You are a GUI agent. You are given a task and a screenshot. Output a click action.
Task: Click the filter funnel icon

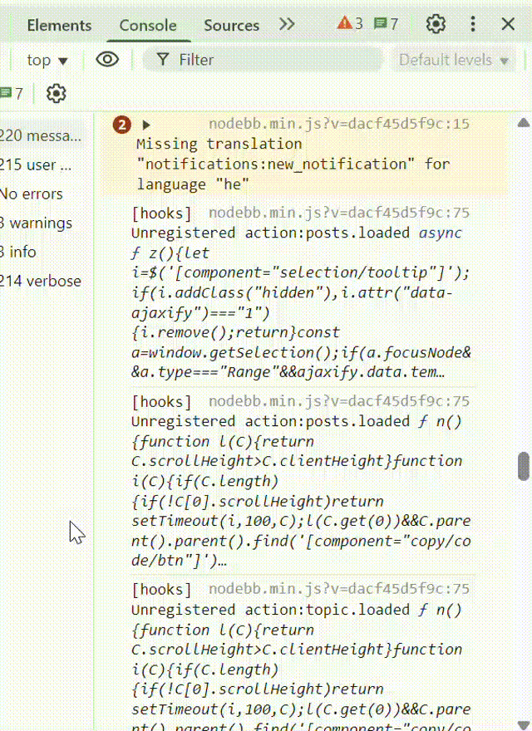(162, 60)
